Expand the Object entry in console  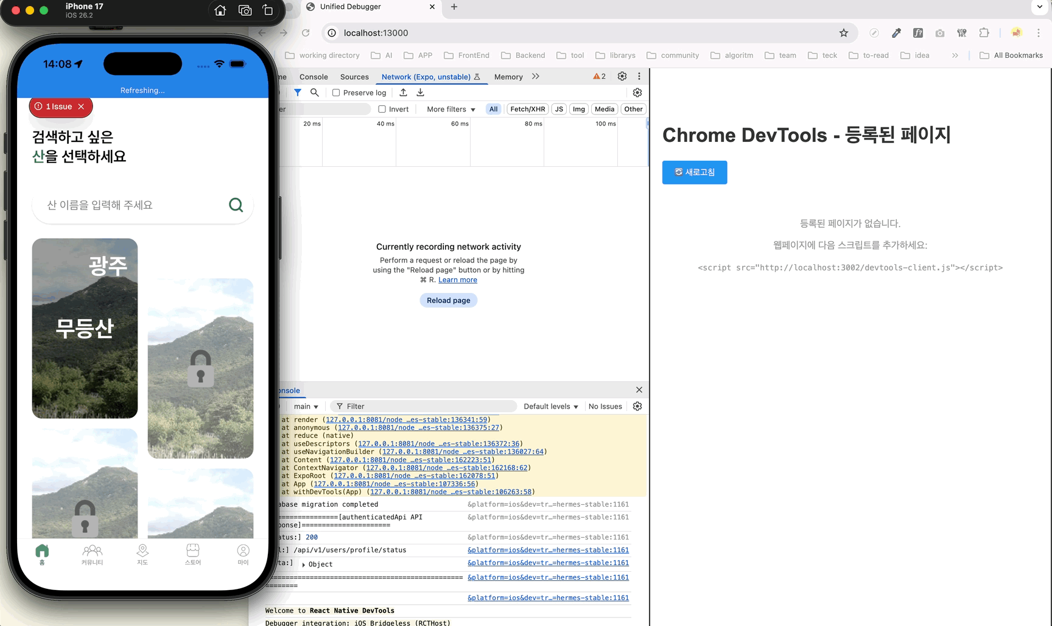[304, 564]
